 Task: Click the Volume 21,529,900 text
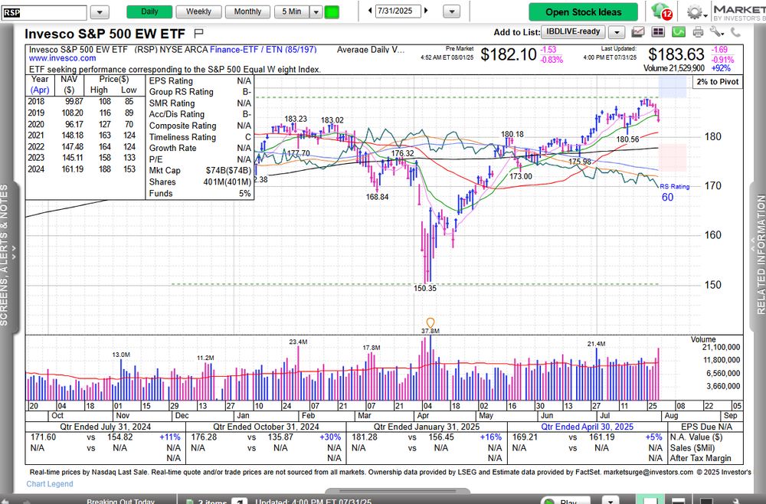click(x=673, y=68)
